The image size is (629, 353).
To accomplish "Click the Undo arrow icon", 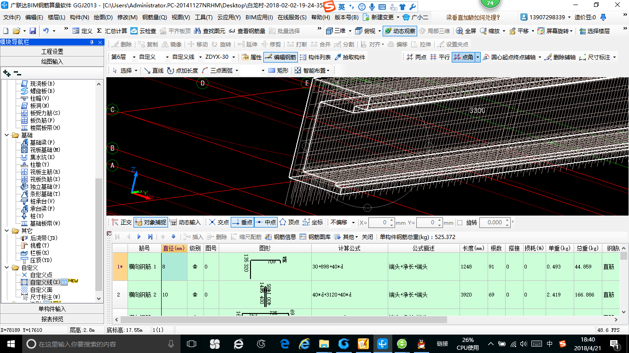I will click(46, 31).
